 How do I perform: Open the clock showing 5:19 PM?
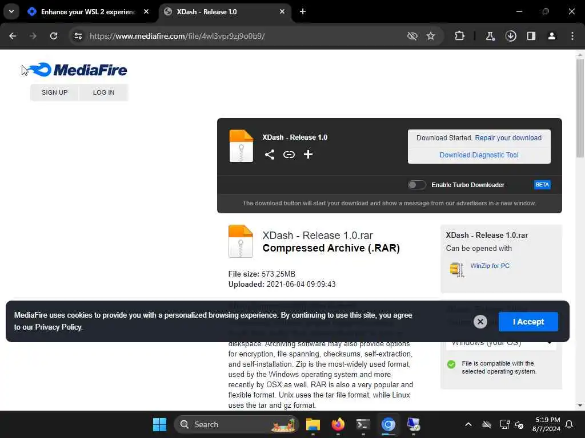[546, 424]
